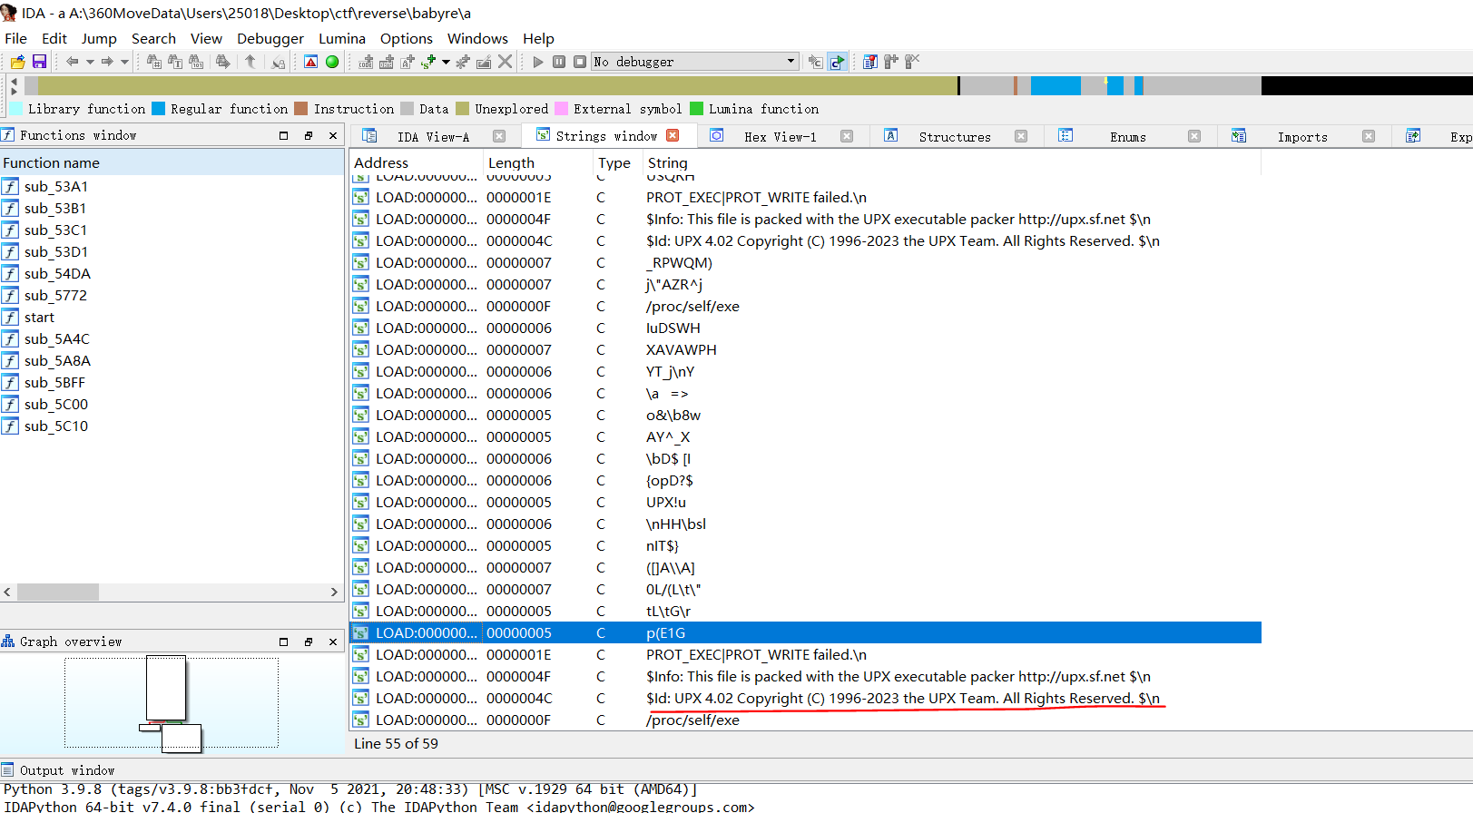Click the Open file toolbar icon
1473x813 pixels.
coord(17,62)
